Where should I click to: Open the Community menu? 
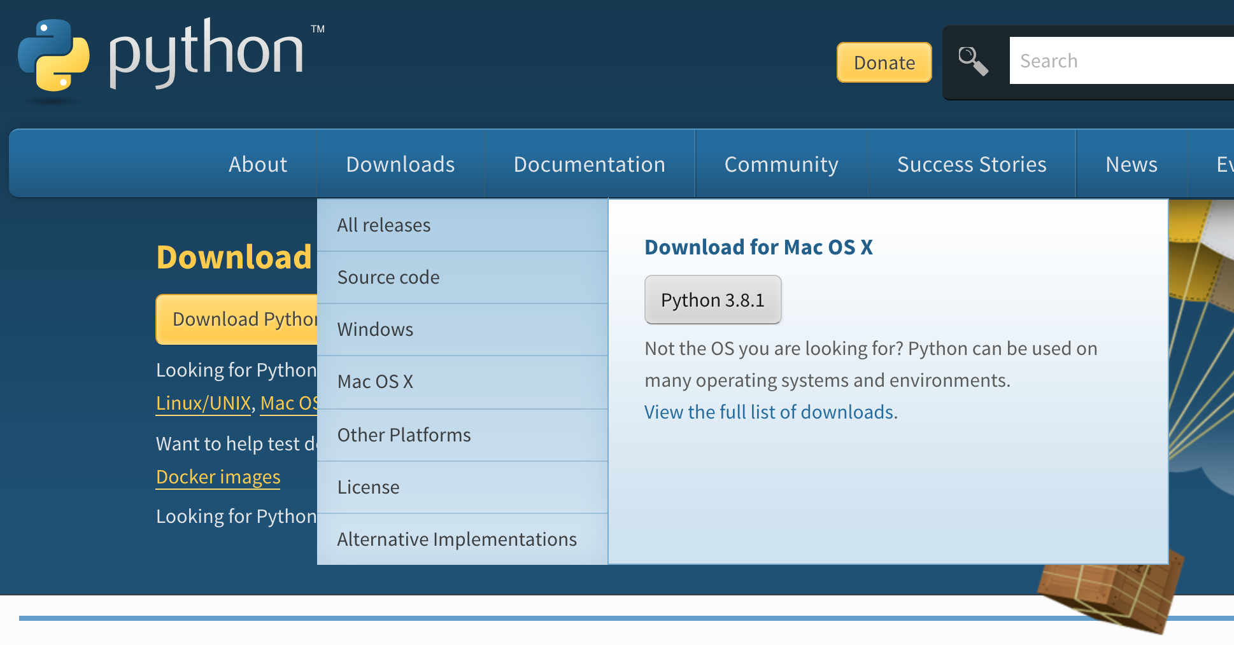(781, 164)
